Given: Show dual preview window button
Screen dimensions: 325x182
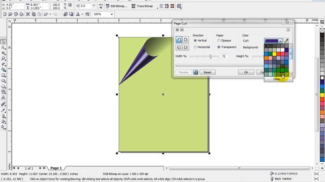Looking at the screenshot, I should 177,30.
